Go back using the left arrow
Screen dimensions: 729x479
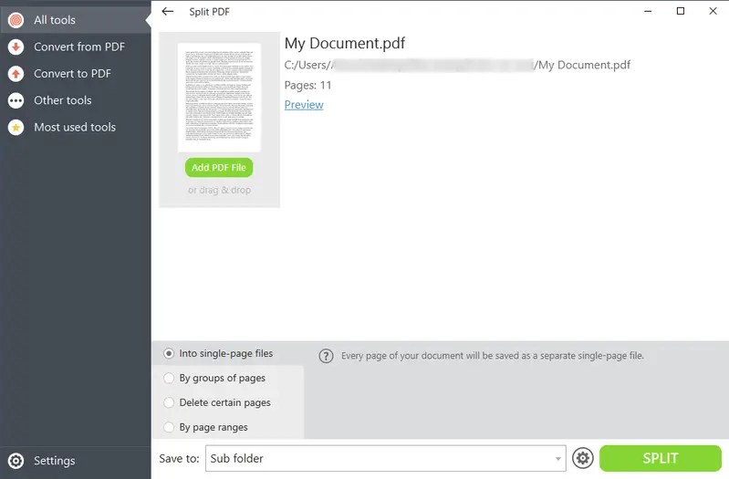167,12
